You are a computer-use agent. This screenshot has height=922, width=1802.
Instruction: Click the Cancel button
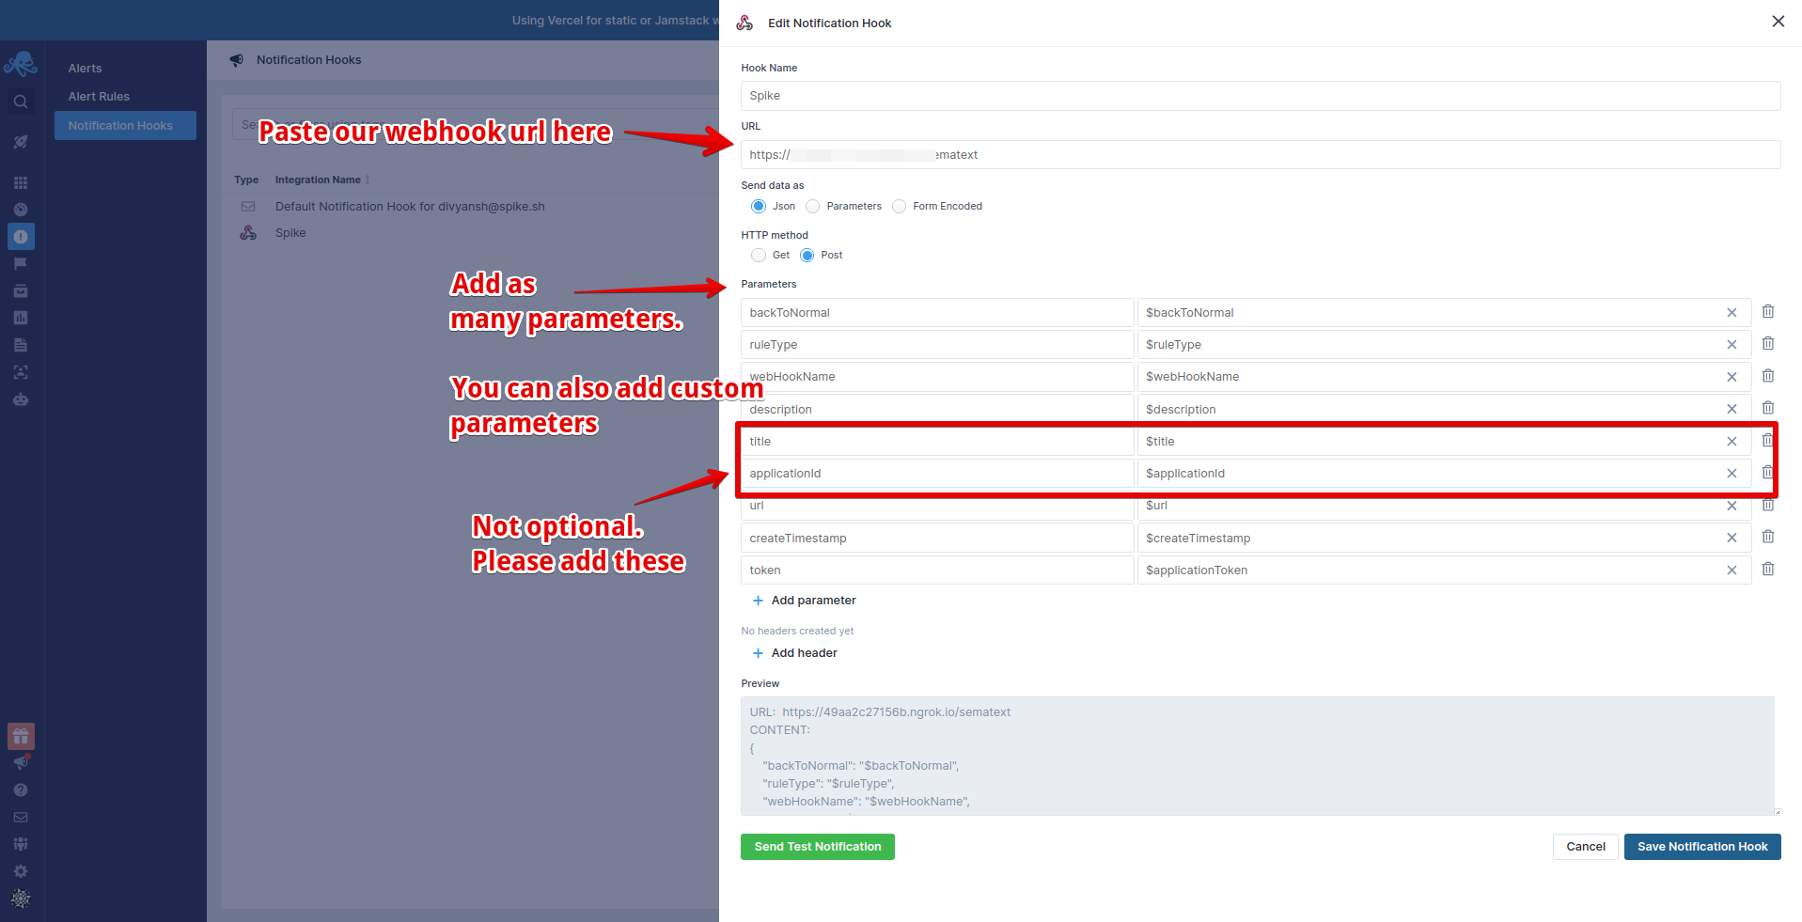pyautogui.click(x=1586, y=847)
